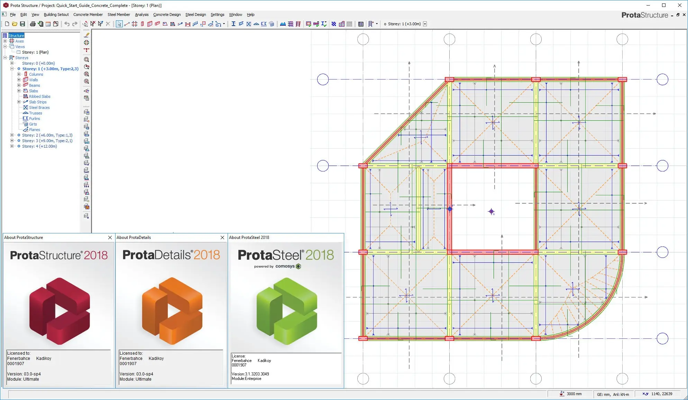Image resolution: width=688 pixels, height=400 pixels.
Task: Click the Truss toolbar icon
Action: pos(256,24)
